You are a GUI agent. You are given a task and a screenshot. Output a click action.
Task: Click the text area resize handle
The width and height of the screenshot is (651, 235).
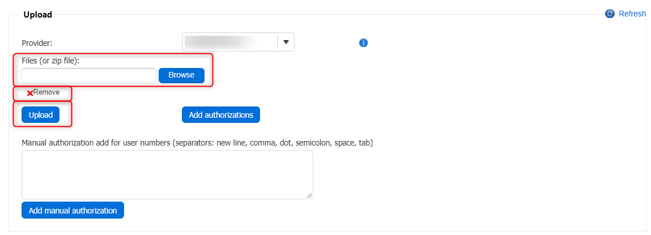[x=309, y=195]
